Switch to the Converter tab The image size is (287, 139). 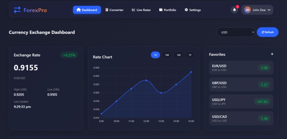point(114,10)
